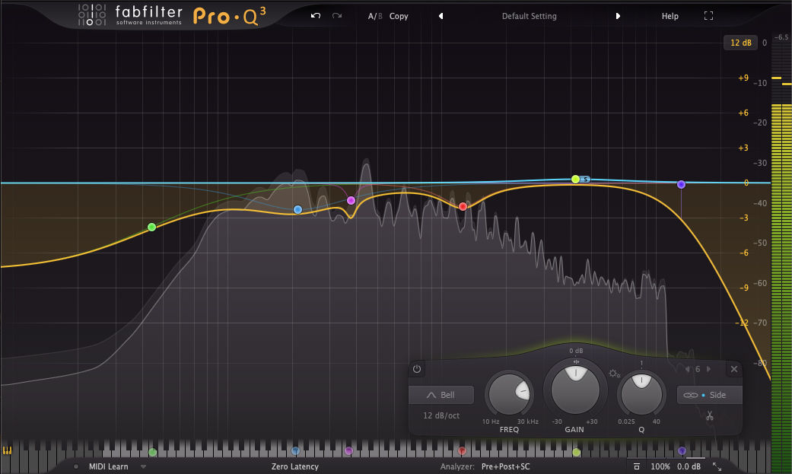Viewport: 792px width, 474px height.
Task: Click the output options icon before 100%
Action: [x=637, y=466]
